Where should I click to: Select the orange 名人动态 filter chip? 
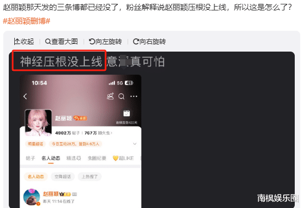pos(36,177)
